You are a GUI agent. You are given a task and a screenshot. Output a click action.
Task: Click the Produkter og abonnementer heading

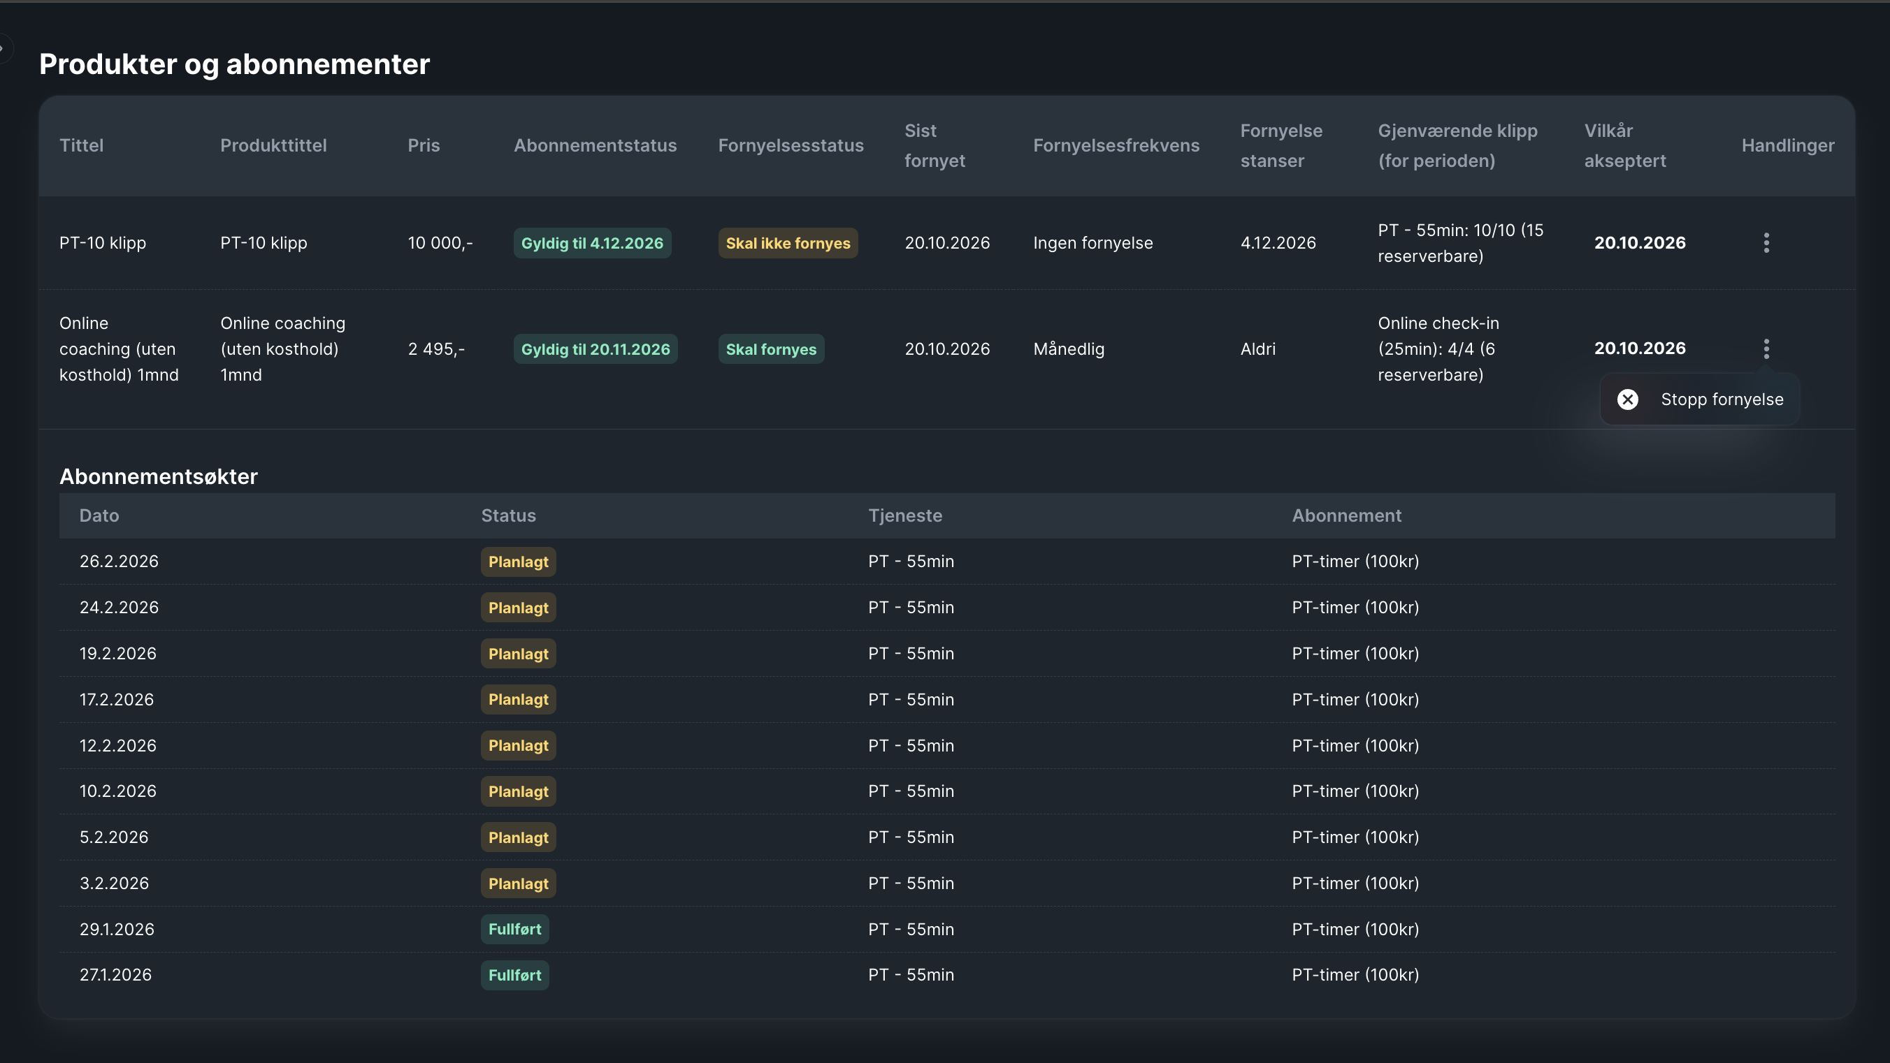(x=234, y=64)
